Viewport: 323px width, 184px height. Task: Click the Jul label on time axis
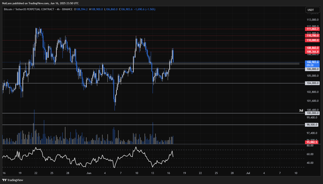pos(248,173)
